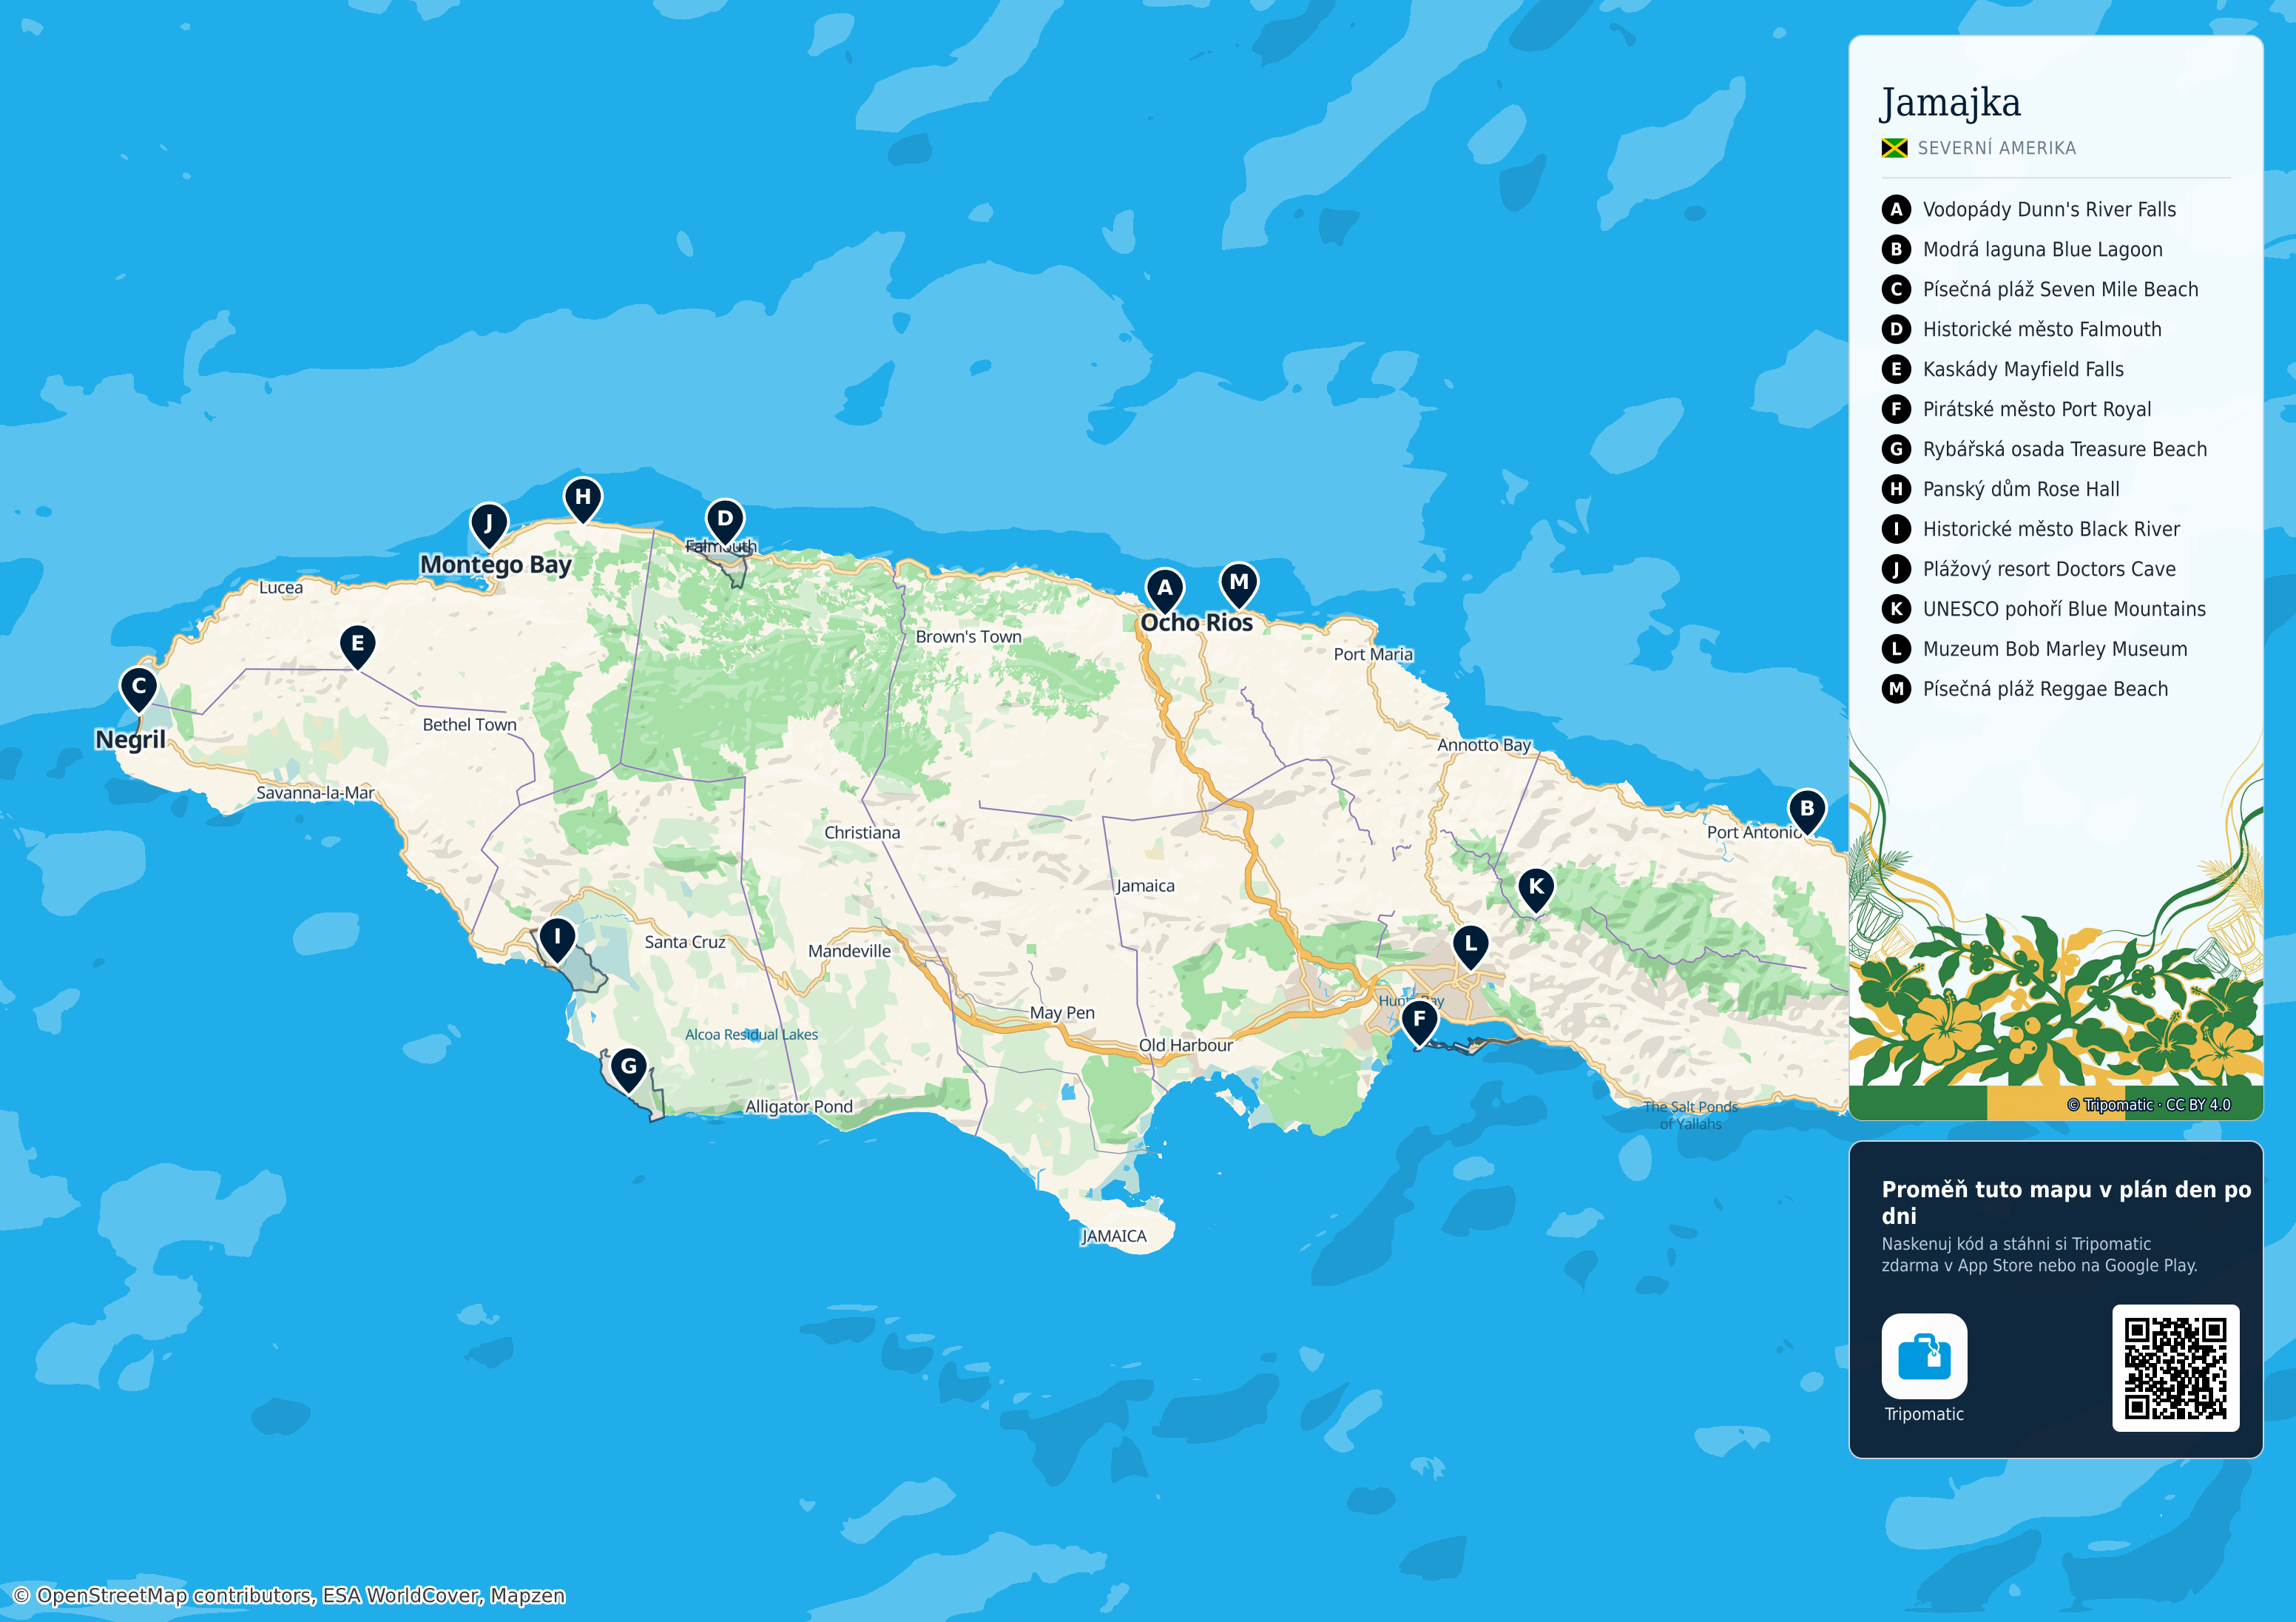This screenshot has height=1622, width=2296.
Task: Click the Jamaica flag icon
Action: pyautogui.click(x=1894, y=148)
